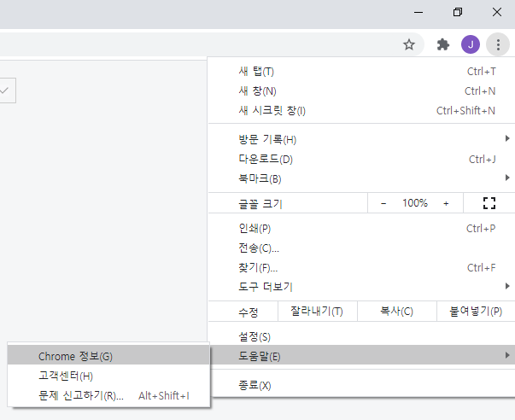This screenshot has width=515, height=420.
Task: Open new tab via 새 탭(T)
Action: click(x=361, y=71)
